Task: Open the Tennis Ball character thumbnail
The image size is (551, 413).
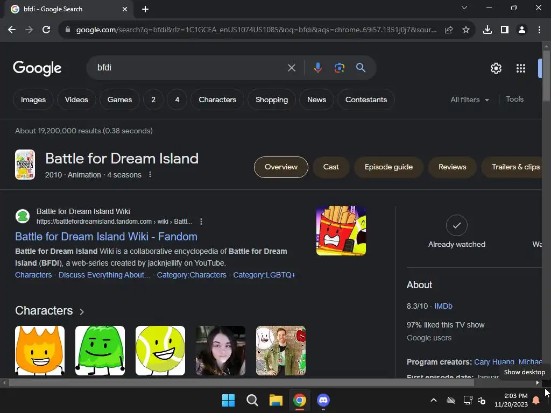Action: click(160, 351)
